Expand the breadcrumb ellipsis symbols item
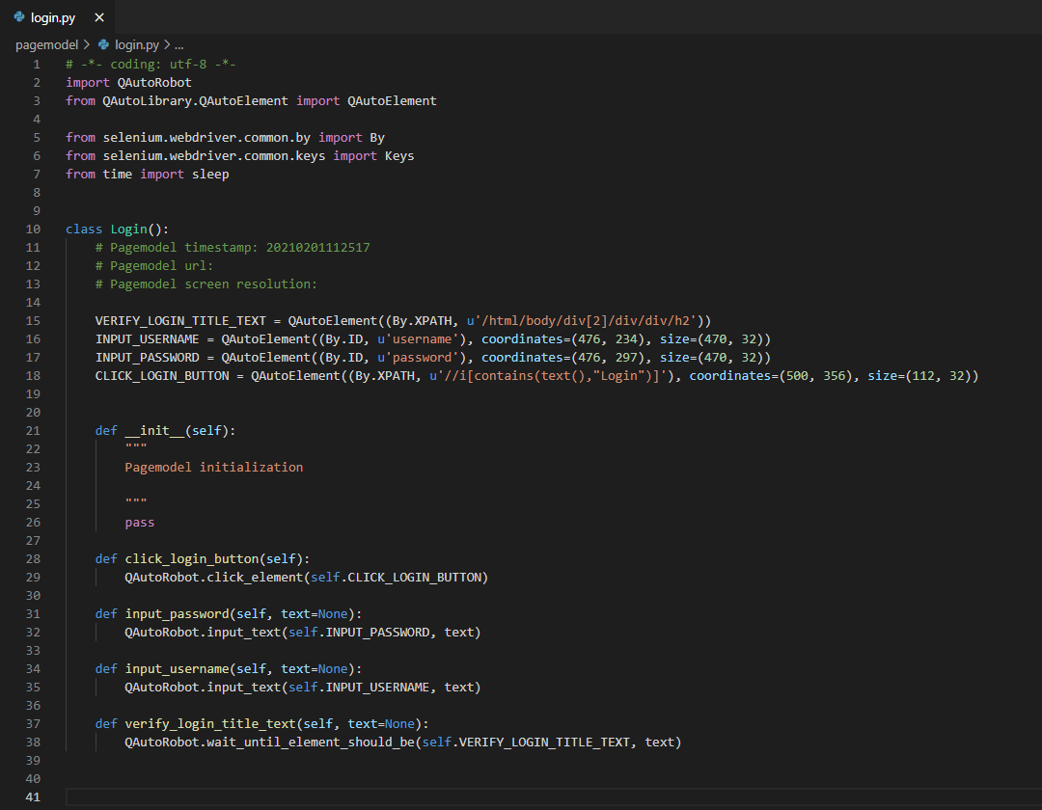This screenshot has height=810, width=1042. [178, 45]
